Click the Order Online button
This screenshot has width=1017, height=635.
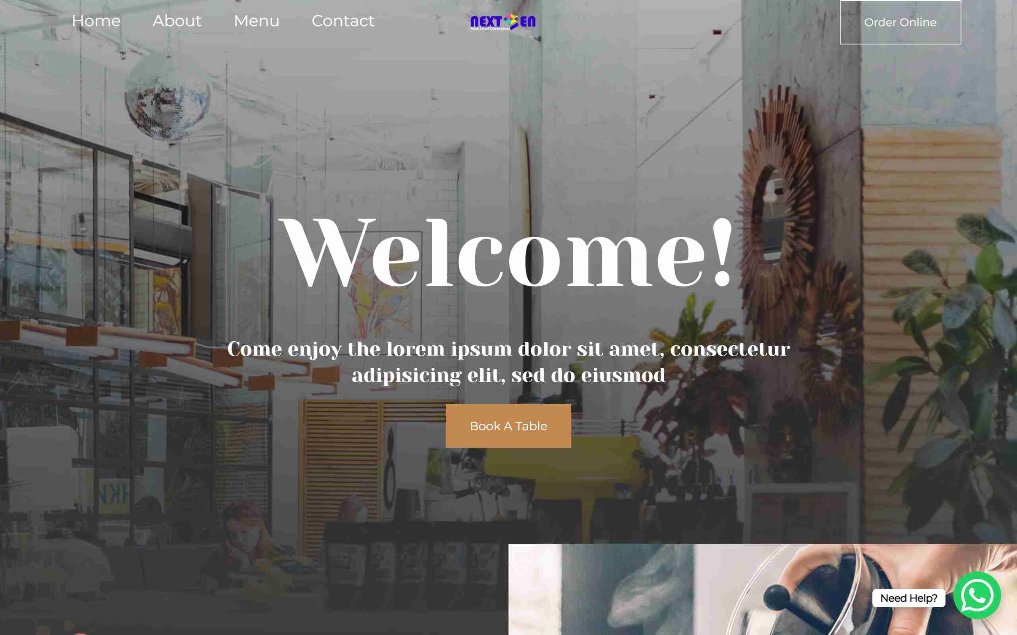pyautogui.click(x=900, y=22)
